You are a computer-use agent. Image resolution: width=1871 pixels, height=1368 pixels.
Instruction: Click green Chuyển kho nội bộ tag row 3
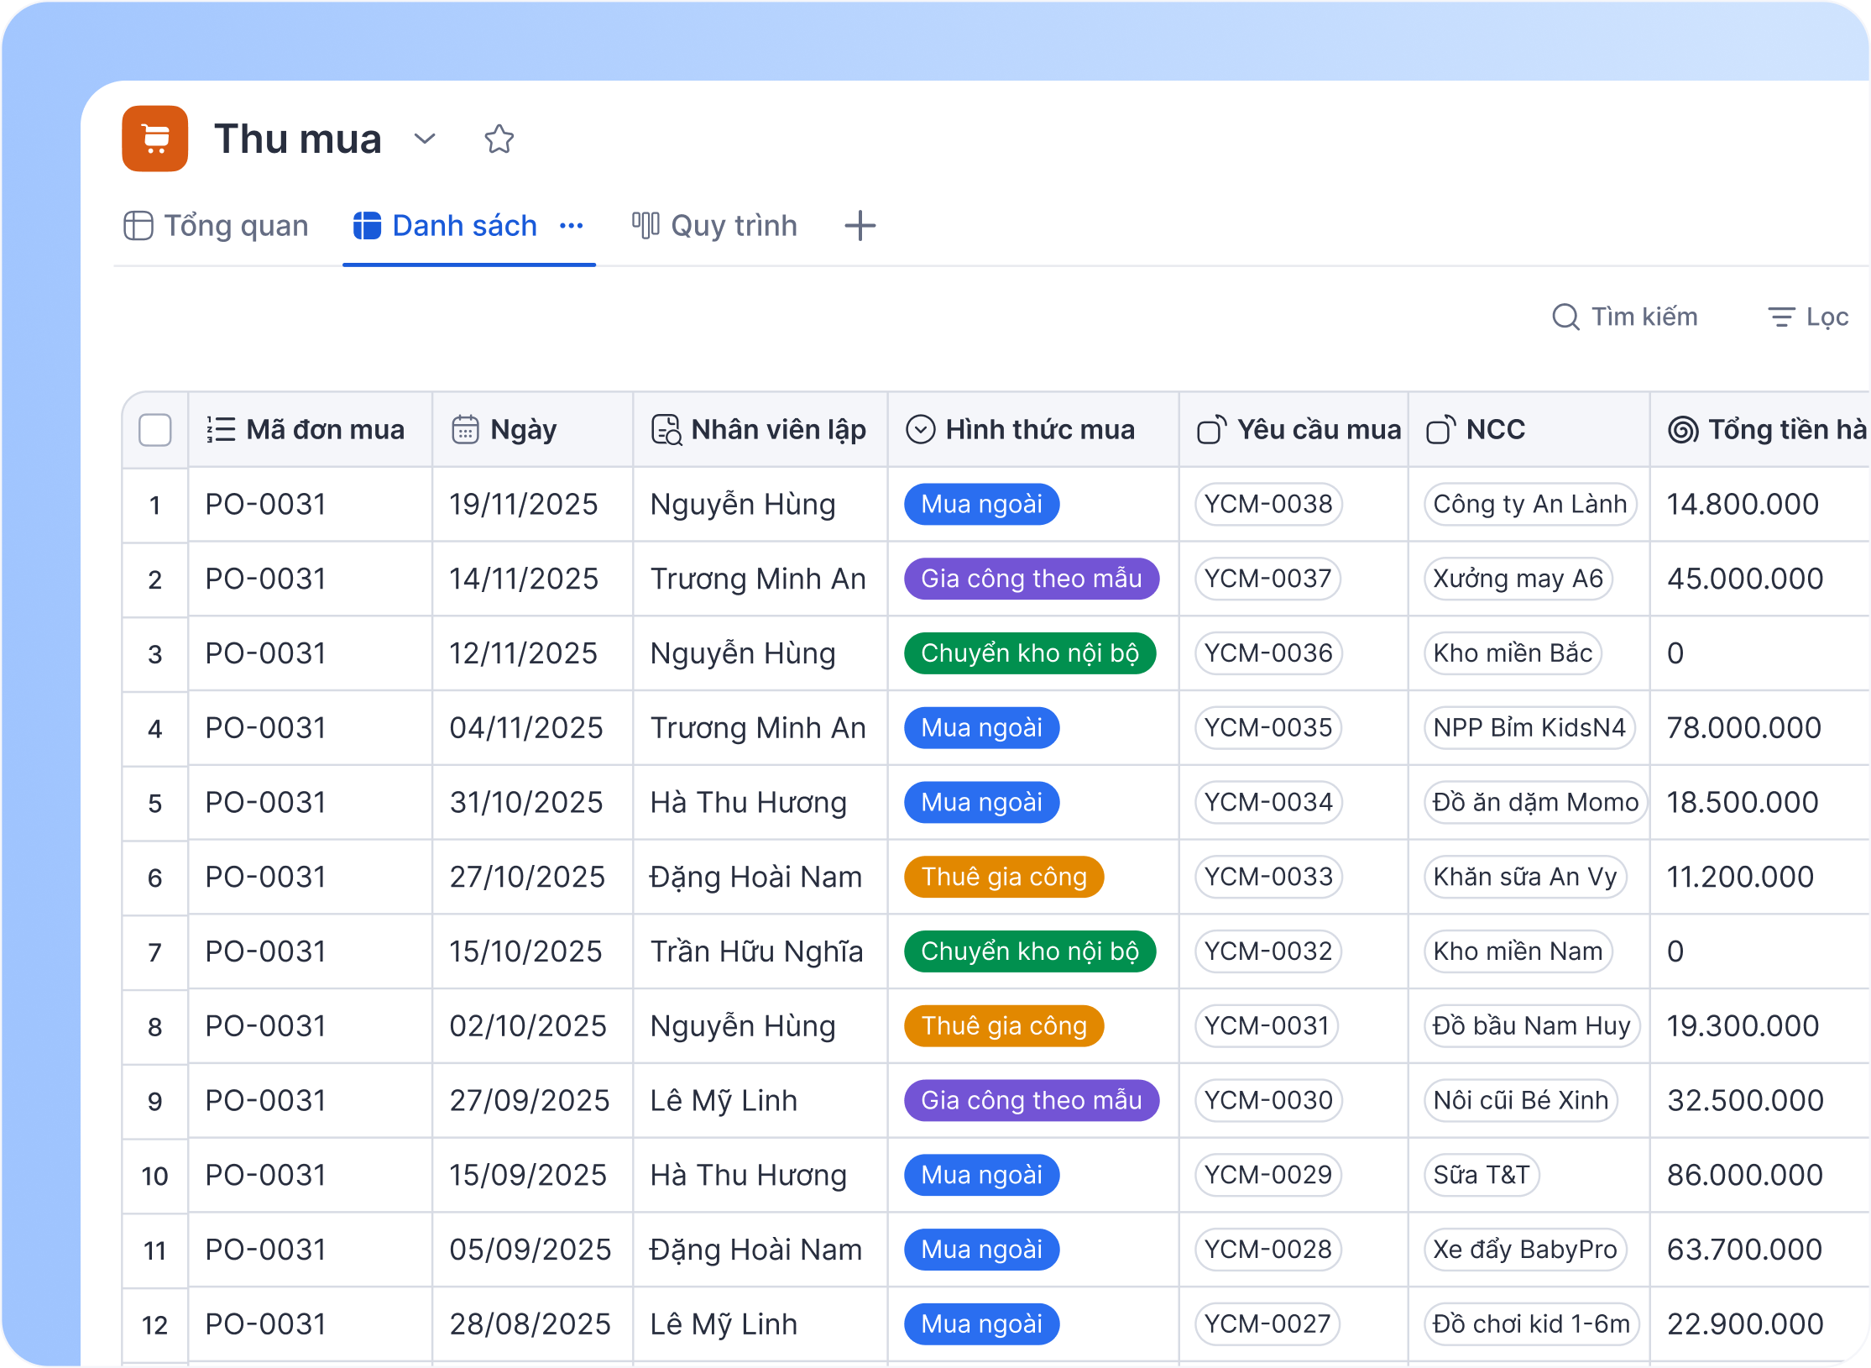pos(1029,653)
